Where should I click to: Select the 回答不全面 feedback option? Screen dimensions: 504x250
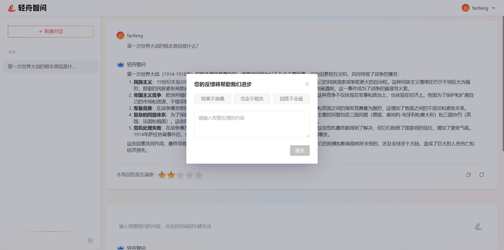click(291, 99)
